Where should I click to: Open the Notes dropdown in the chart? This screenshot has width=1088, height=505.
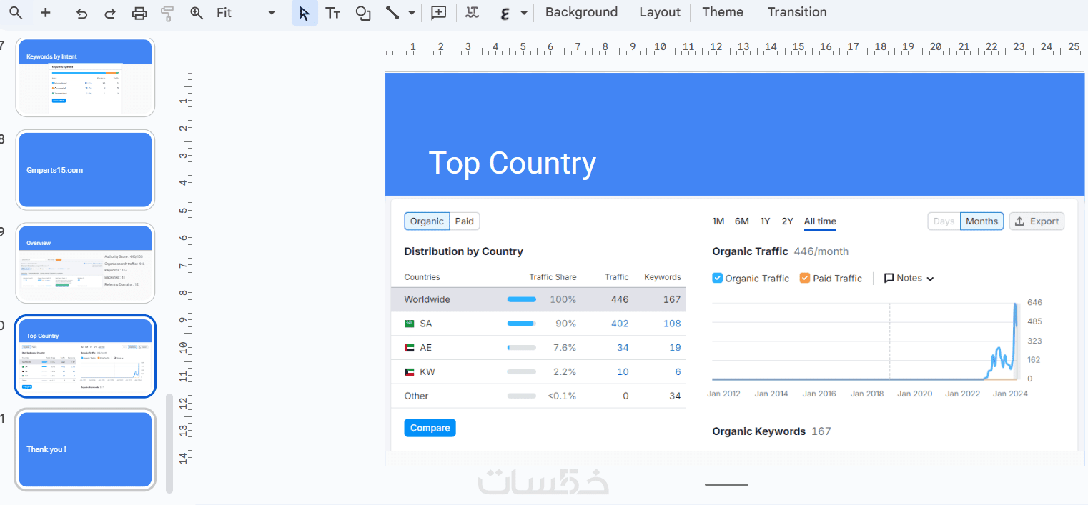coord(909,279)
